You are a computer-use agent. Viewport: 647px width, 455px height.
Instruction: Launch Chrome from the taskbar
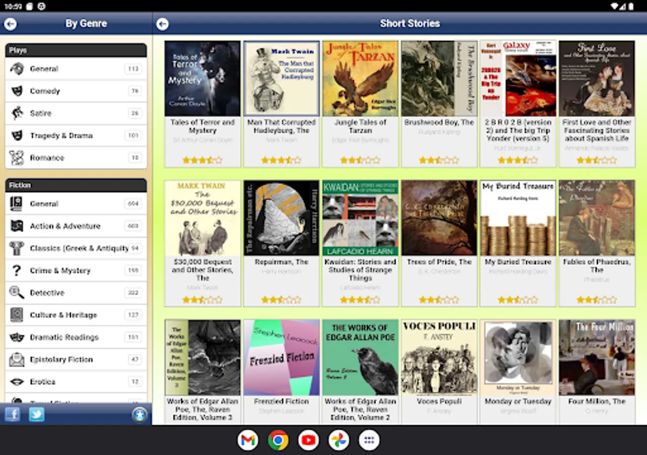pyautogui.click(x=278, y=440)
